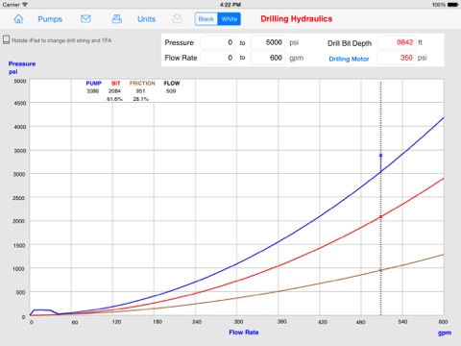Edit the Drilling Motor pressure 350
The height and width of the screenshot is (346, 461).
click(x=397, y=58)
